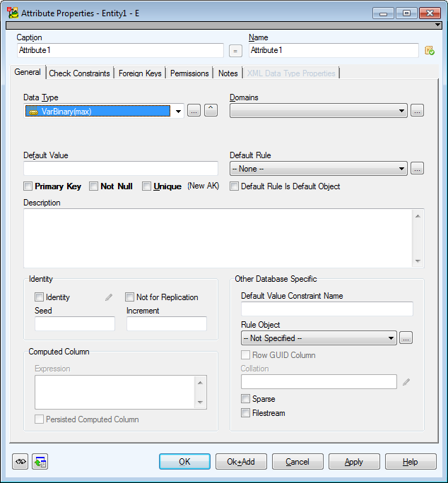Screen dimensions: 448x483
Task: Check Row GUID Column checkbox
Action: click(x=245, y=355)
